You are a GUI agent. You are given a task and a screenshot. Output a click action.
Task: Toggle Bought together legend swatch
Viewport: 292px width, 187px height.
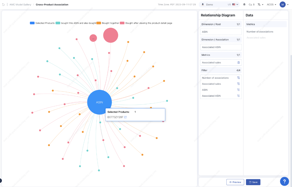pos(99,23)
